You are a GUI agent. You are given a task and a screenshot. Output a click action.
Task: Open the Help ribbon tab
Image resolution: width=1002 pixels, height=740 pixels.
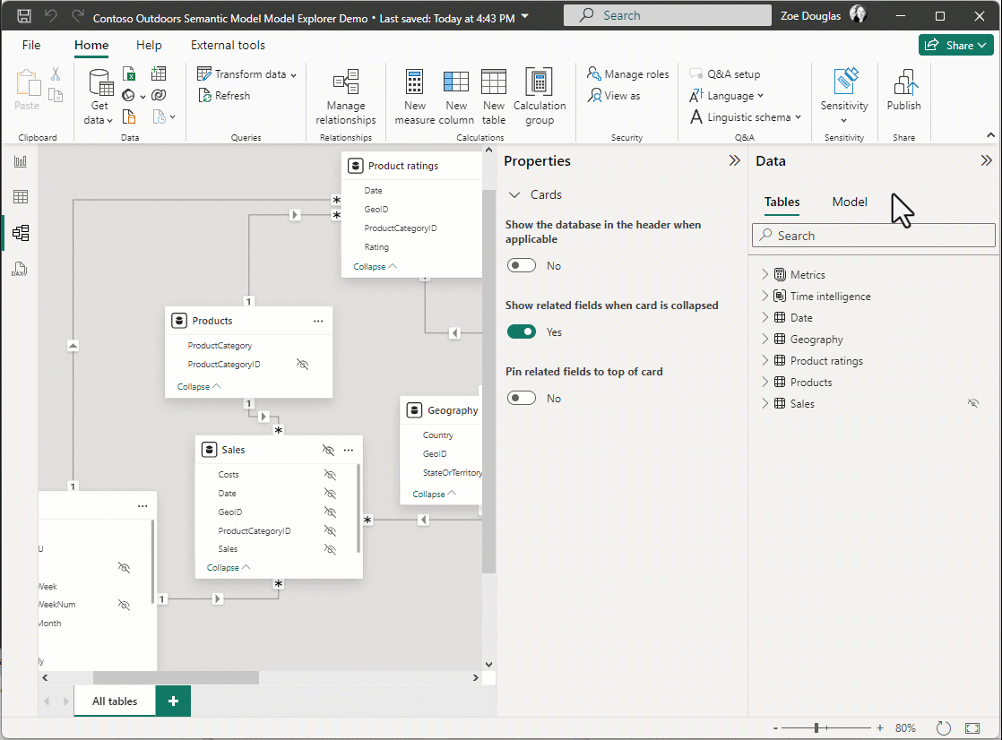click(x=149, y=45)
